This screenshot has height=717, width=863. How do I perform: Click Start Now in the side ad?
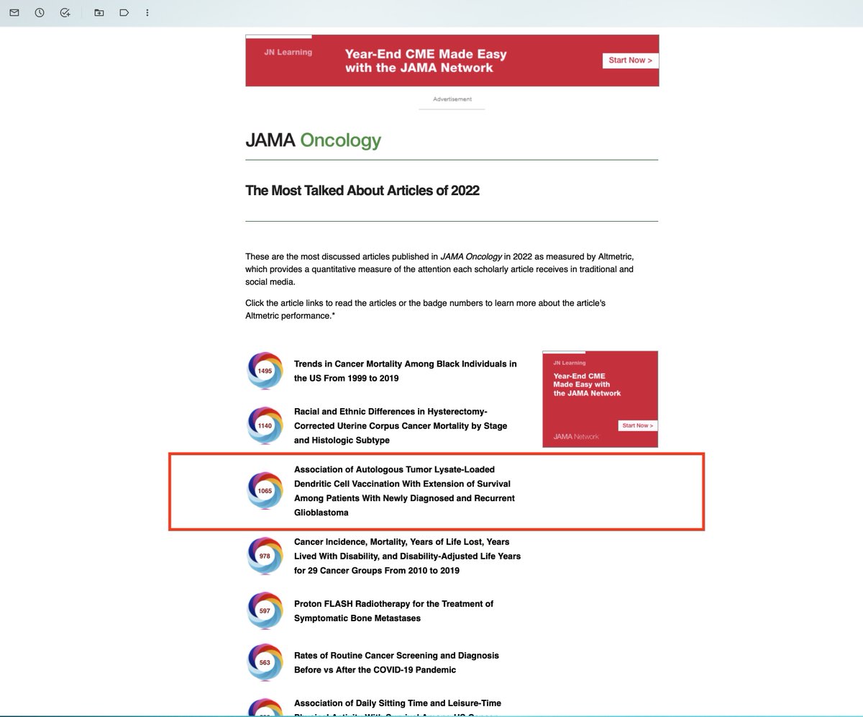pyautogui.click(x=637, y=425)
